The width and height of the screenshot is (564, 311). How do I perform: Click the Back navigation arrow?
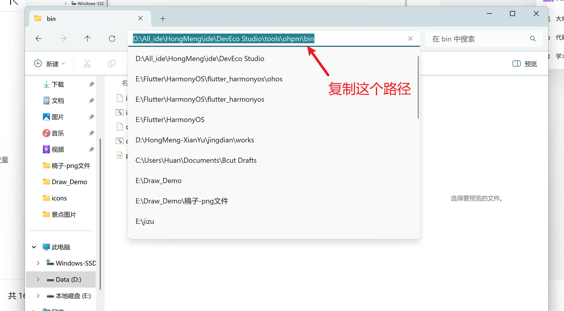[39, 39]
